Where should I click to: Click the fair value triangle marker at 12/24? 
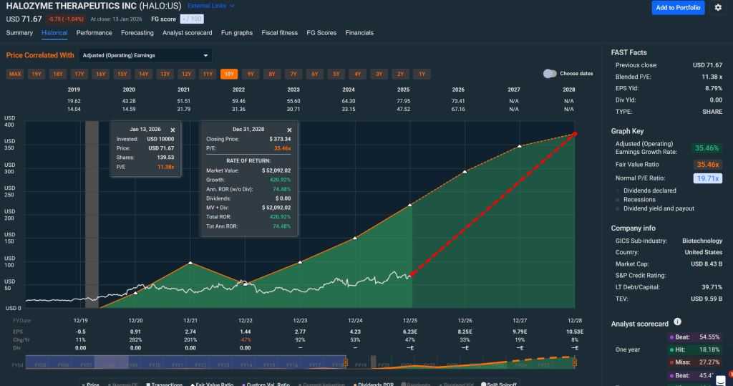355,238
